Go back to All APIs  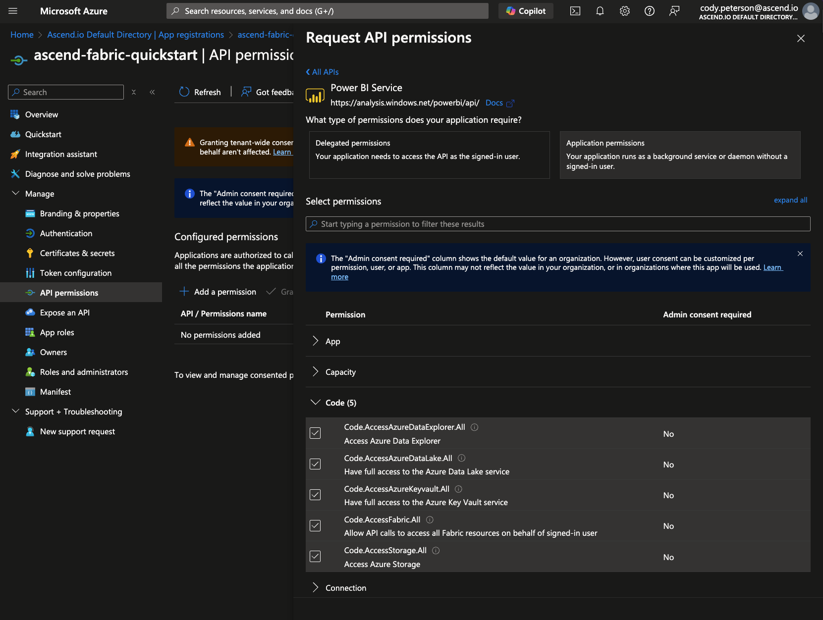(x=323, y=72)
